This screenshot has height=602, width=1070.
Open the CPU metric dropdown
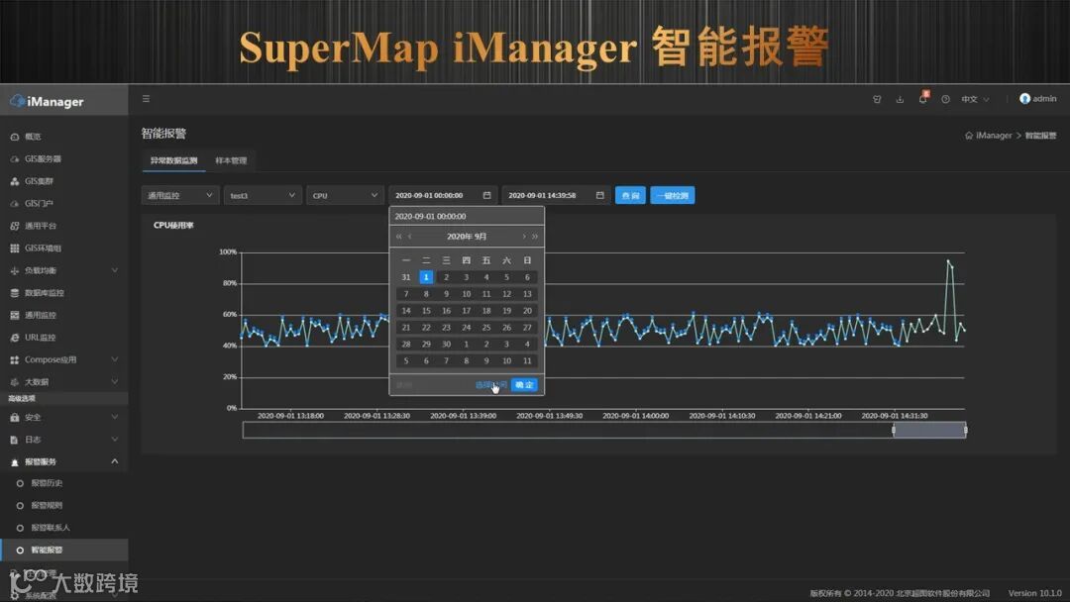346,196
